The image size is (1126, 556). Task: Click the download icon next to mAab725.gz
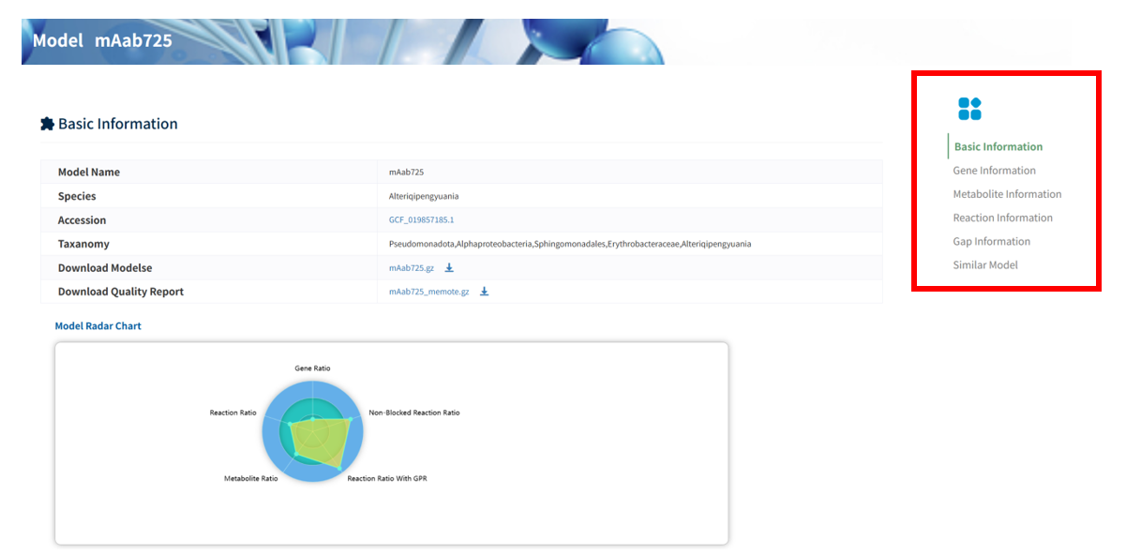(x=449, y=268)
